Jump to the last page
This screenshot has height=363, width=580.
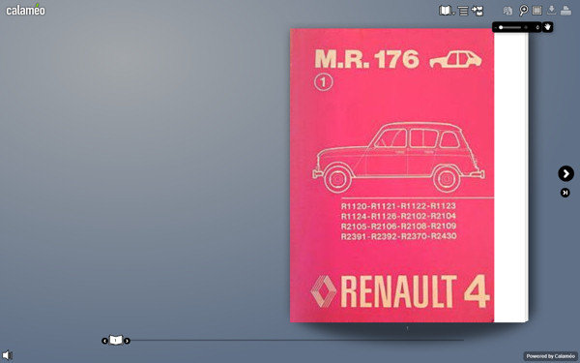tap(565, 193)
